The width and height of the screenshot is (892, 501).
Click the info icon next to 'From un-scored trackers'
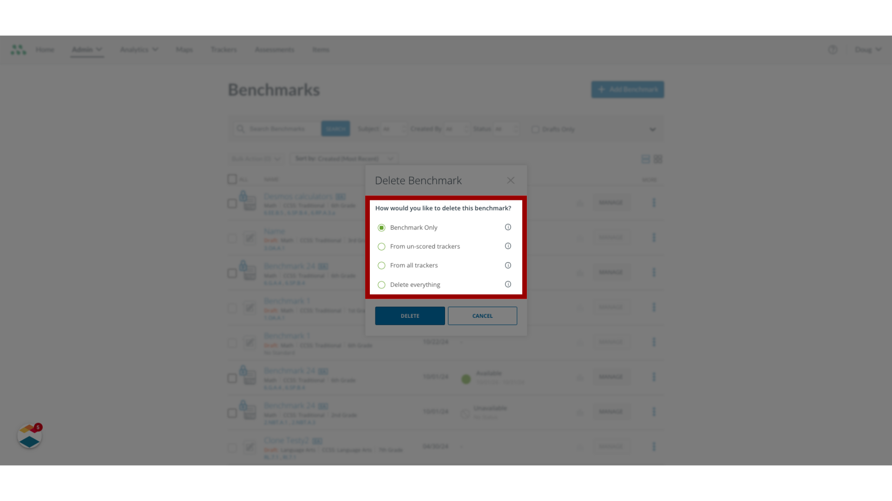tap(508, 246)
